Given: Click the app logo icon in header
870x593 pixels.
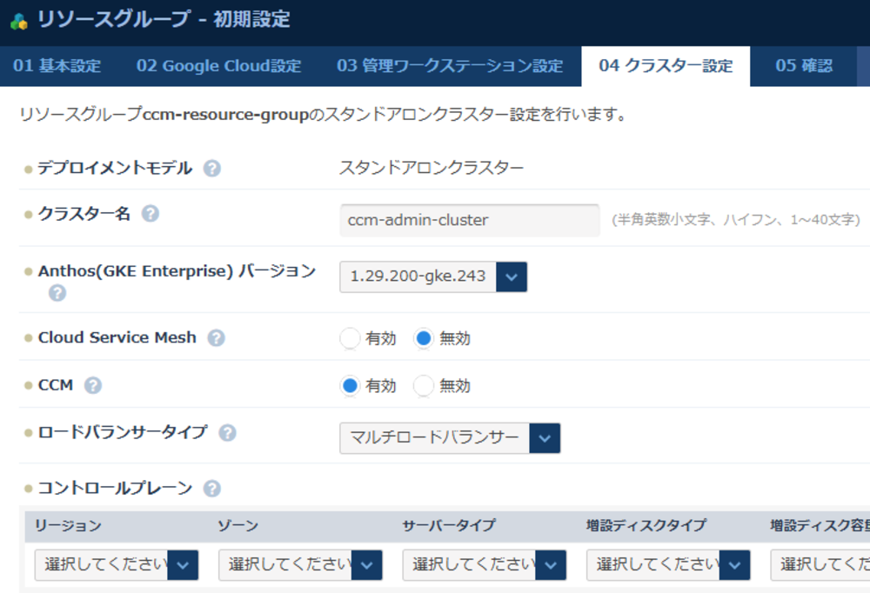Looking at the screenshot, I should click(19, 21).
